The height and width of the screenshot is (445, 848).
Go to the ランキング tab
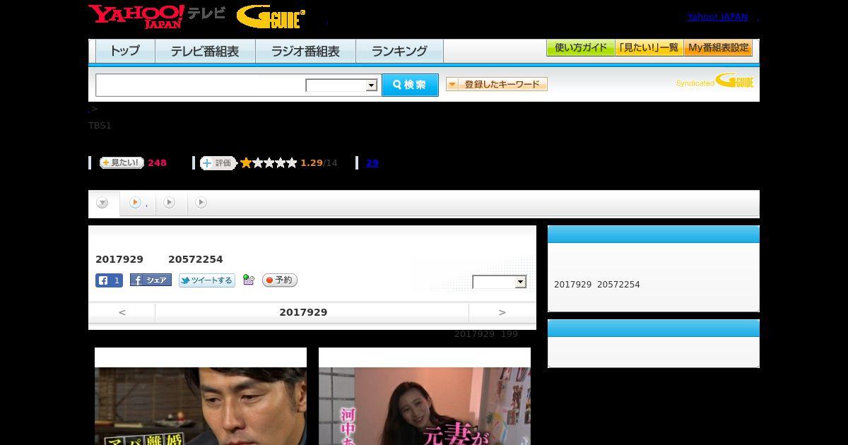click(x=399, y=51)
